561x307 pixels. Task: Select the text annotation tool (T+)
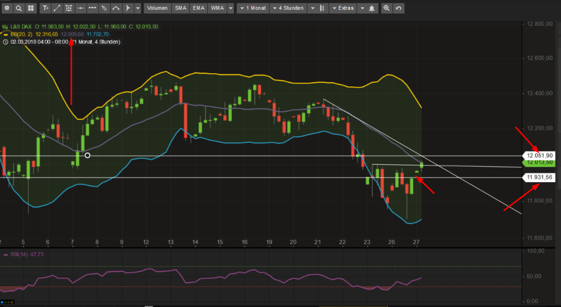(45, 8)
